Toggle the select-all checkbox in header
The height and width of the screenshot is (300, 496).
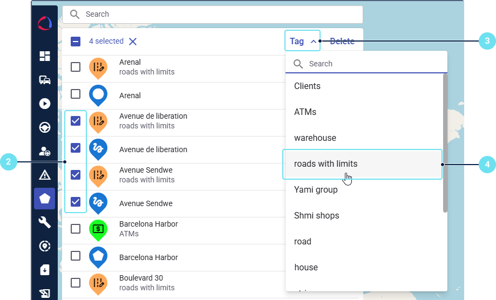click(x=76, y=42)
